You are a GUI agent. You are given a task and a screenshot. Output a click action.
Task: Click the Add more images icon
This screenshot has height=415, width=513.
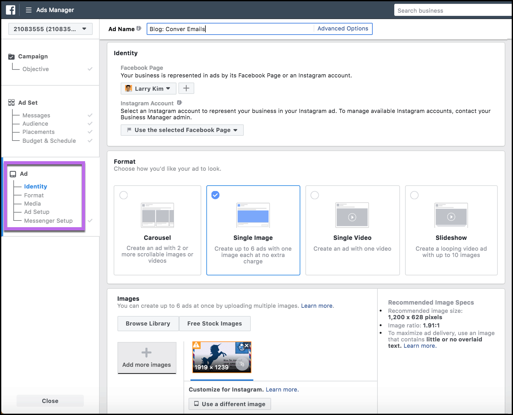click(146, 352)
